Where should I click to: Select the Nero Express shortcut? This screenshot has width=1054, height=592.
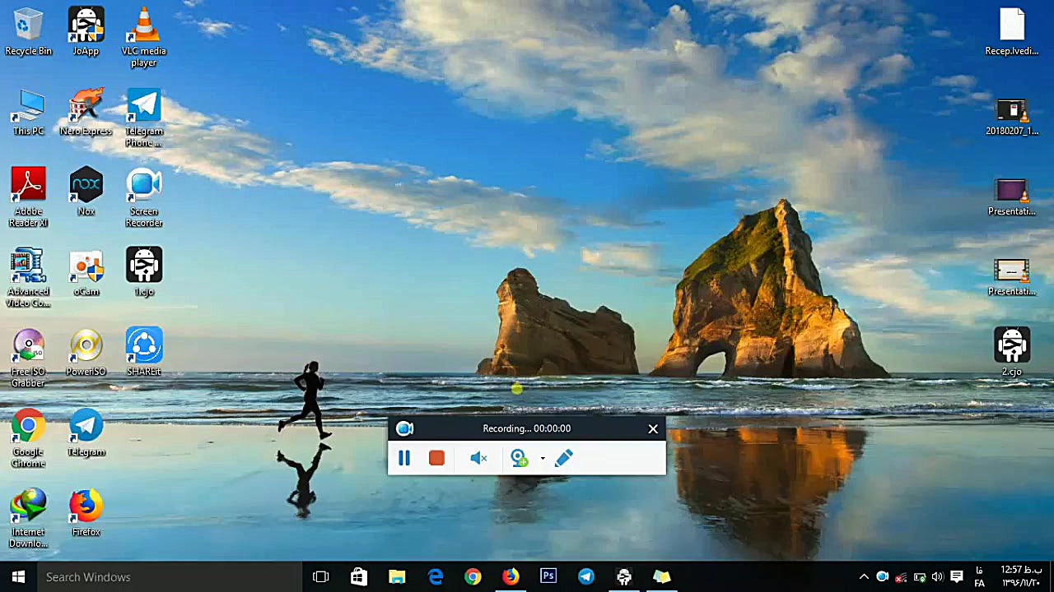click(x=86, y=113)
